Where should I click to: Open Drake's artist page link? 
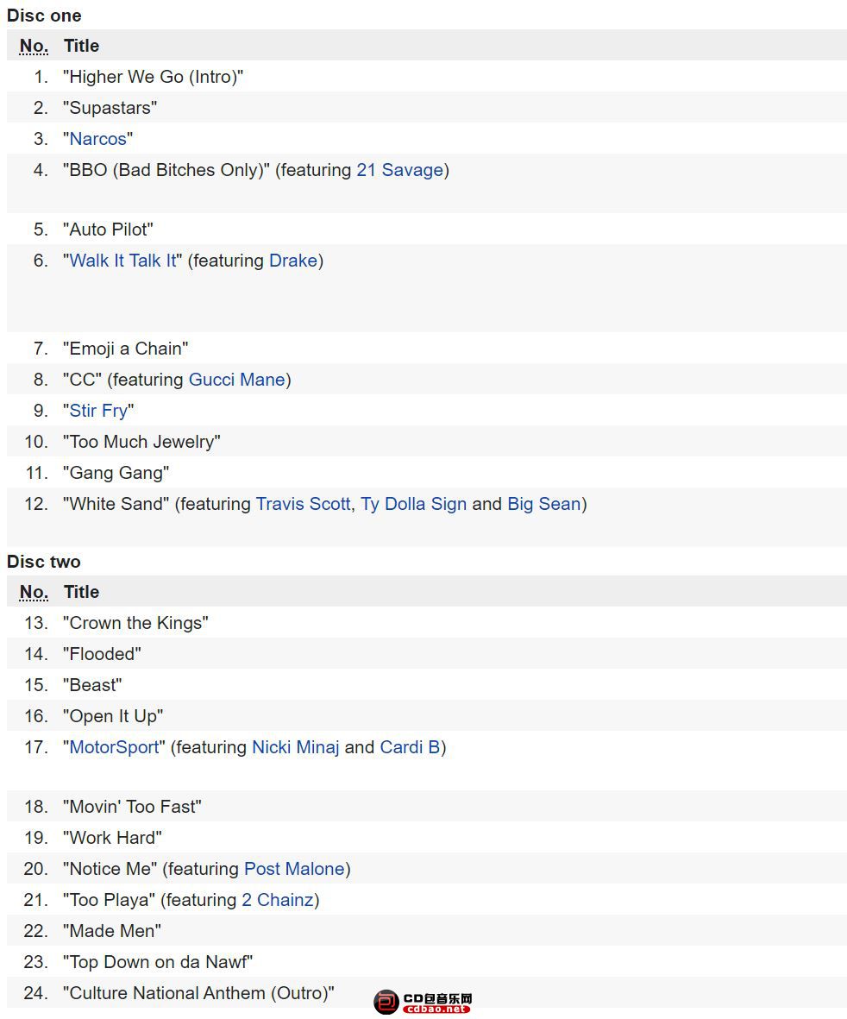click(293, 261)
